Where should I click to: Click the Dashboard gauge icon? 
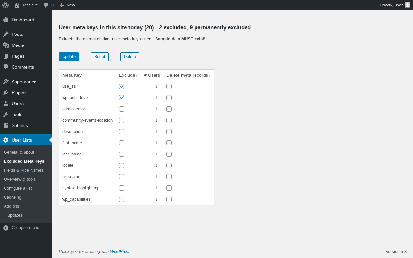point(6,20)
